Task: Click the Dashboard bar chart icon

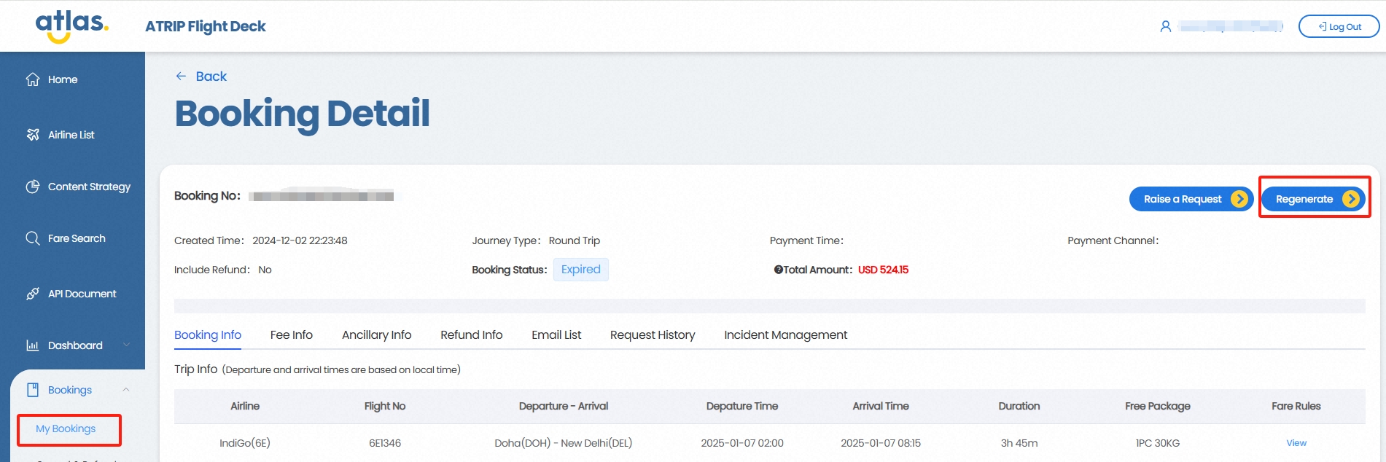Action: pyautogui.click(x=33, y=345)
